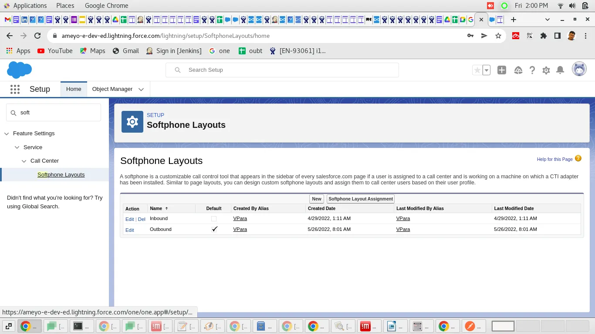Select Softphone Layouts in the sidebar
The width and height of the screenshot is (595, 334).
(x=61, y=175)
